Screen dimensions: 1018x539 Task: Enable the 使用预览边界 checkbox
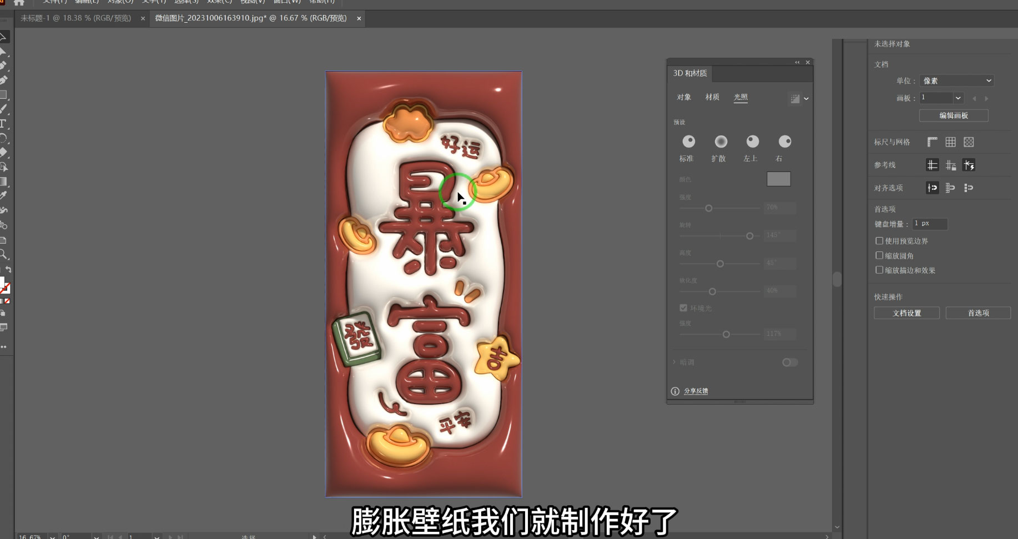[x=879, y=240]
